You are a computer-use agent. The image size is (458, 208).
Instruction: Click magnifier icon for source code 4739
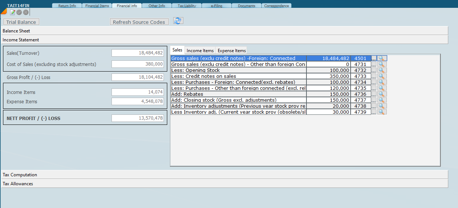pyautogui.click(x=382, y=112)
